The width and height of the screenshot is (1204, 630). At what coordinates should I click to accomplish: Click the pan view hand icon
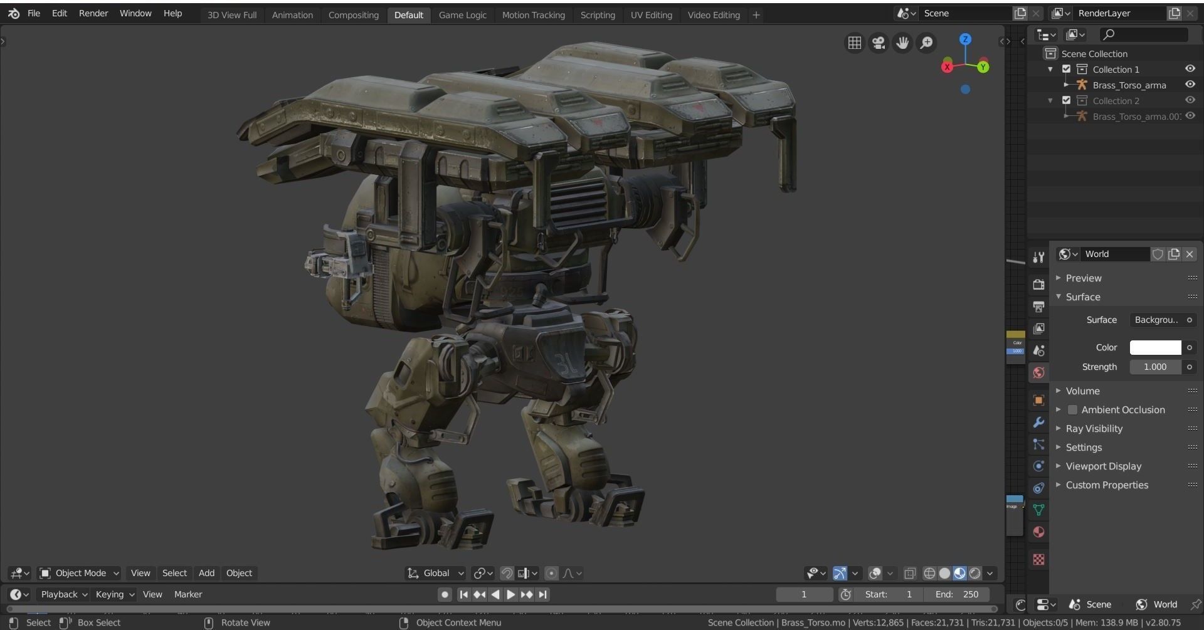point(902,43)
